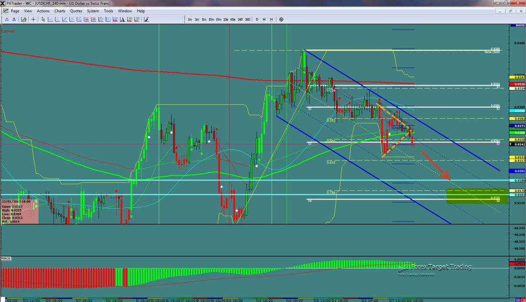This screenshot has width=526, height=302.
Task: Select the pencil freehand drawing tool
Action: pyautogui.click(x=146, y=20)
